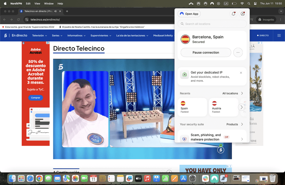
Task: Click the Telecinco logo in navbar
Action: click(6, 35)
